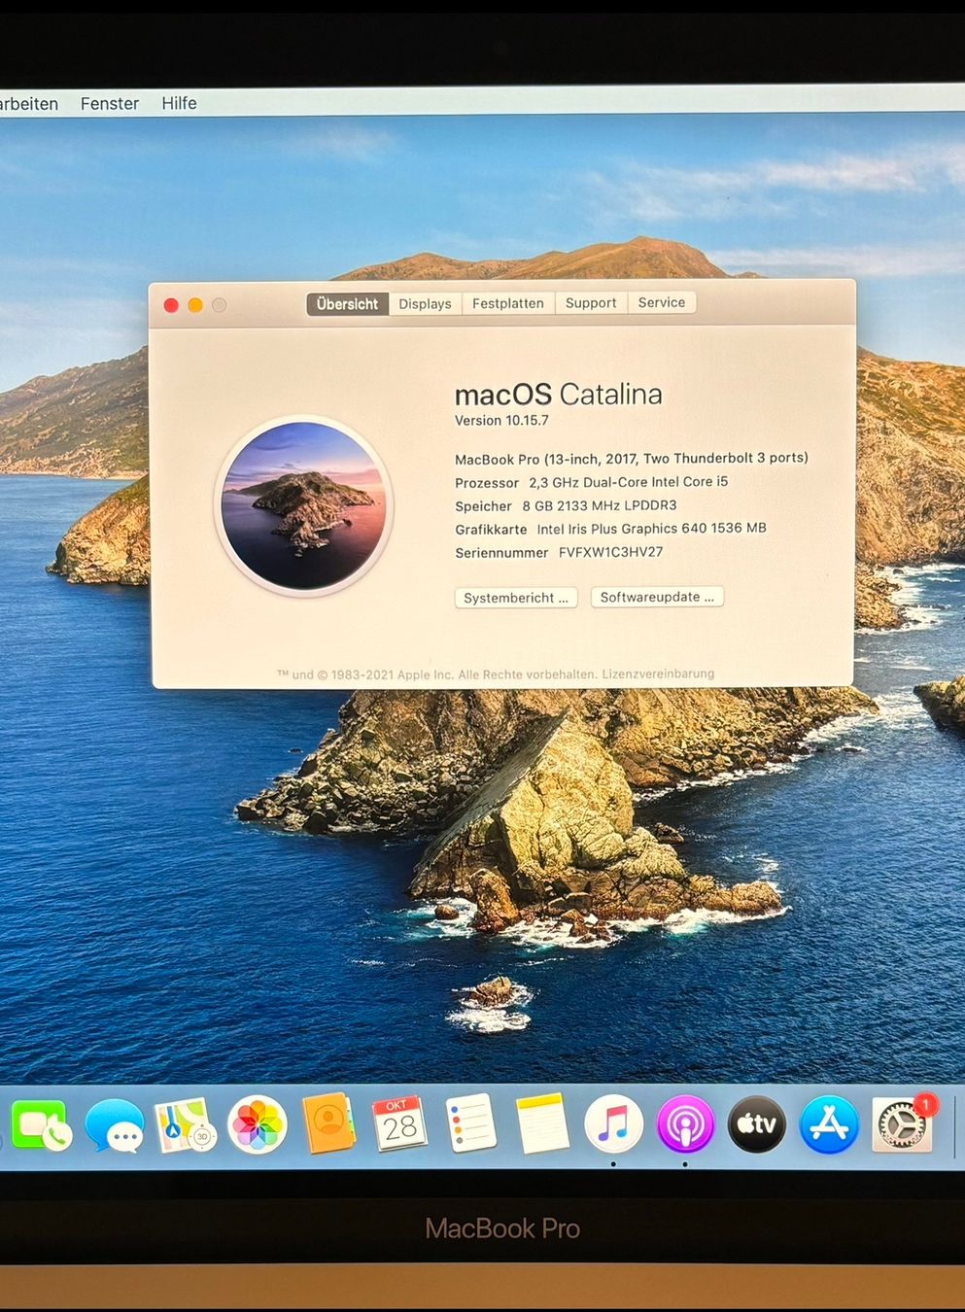Open the App Store icon
This screenshot has height=1312, width=965.
click(x=829, y=1124)
